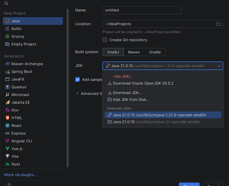Screen dimensions: 229x186
Task: Click the download icon beside Download JDK...
Action: (110, 93)
